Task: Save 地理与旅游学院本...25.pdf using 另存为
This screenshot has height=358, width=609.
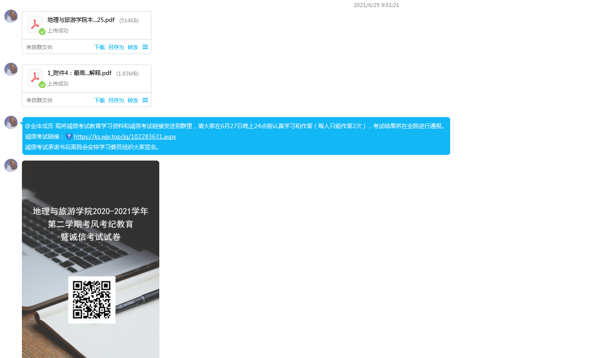Action: (x=116, y=47)
